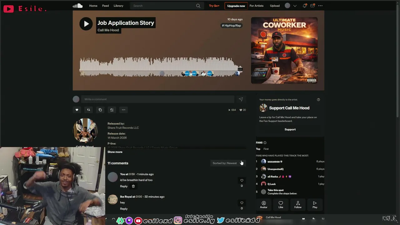Reply to the 'id be breathin hard' comment
Viewport: 400px width, 225px height.
pos(124,186)
